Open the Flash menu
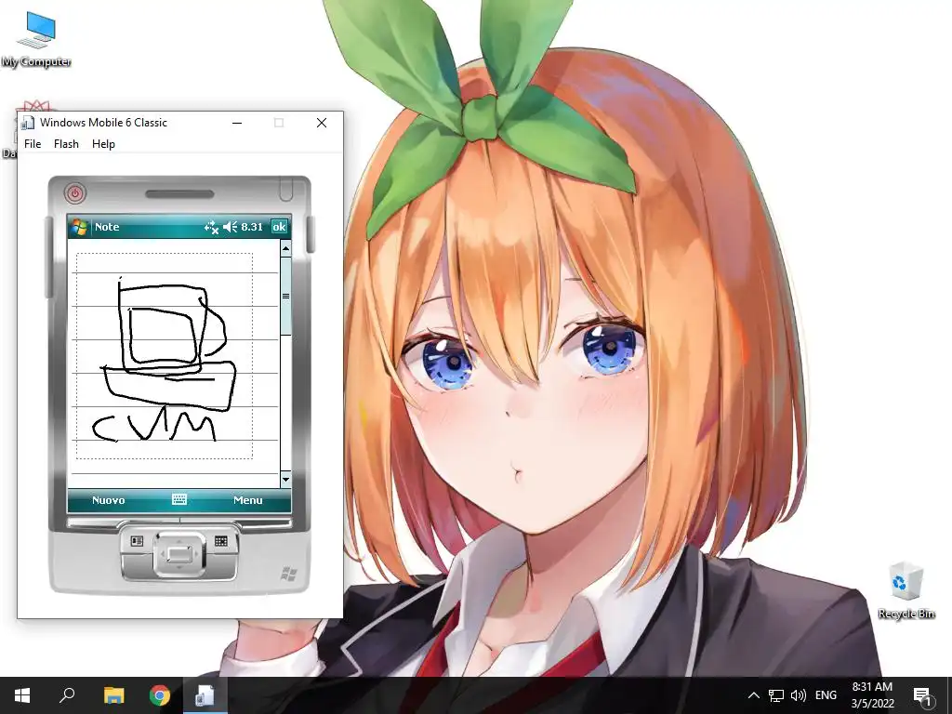 [x=66, y=144]
